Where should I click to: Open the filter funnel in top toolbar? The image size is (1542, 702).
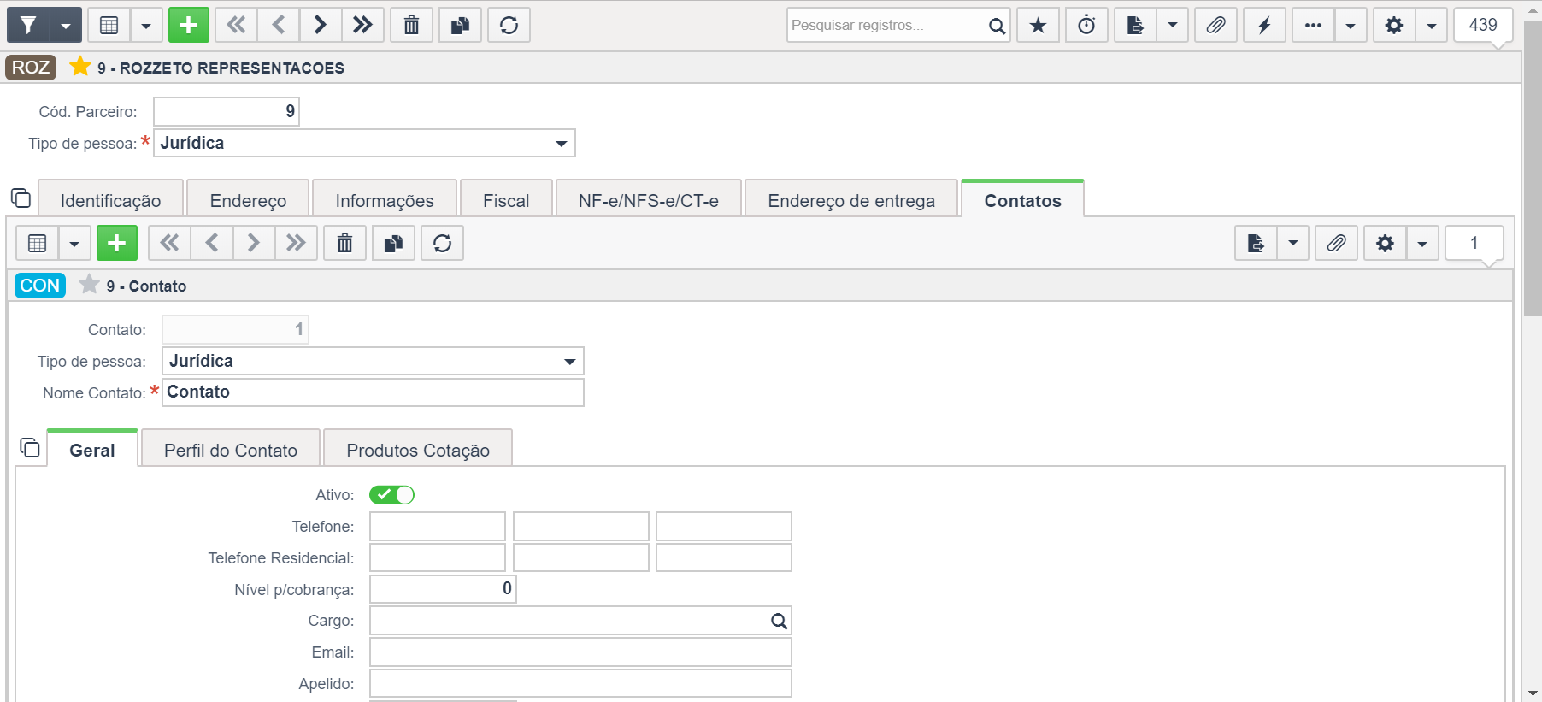click(28, 25)
